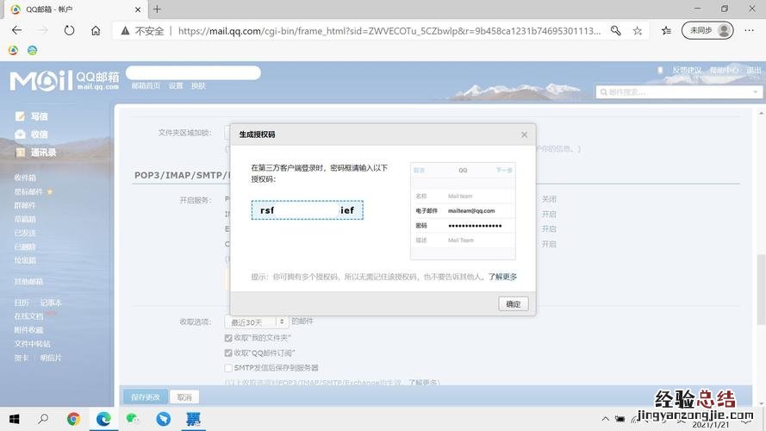Click the 未同步 profile button

[707, 30]
